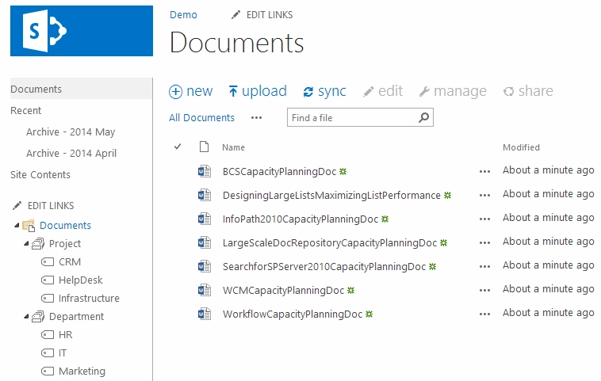Click the manage command

pyautogui.click(x=453, y=91)
